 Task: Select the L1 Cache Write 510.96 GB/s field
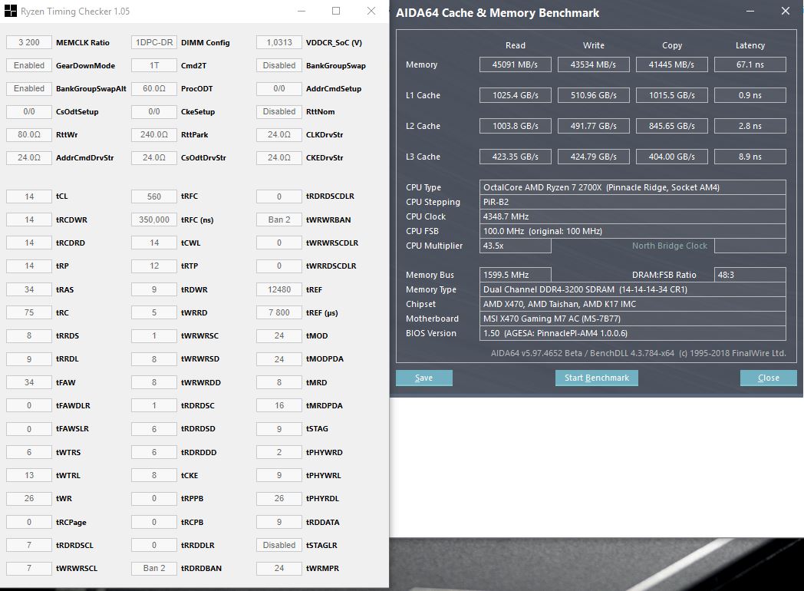coord(593,95)
